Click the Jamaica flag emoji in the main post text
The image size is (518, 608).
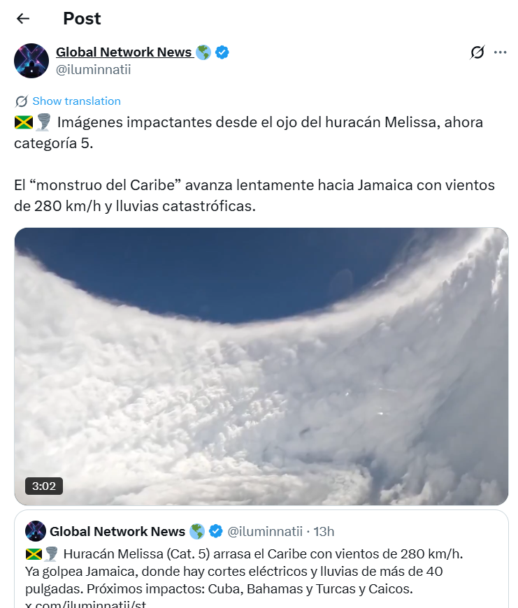coord(24,122)
